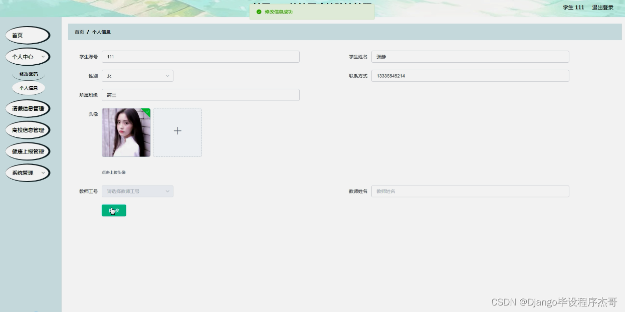Viewport: 625px width, 312px height.
Task: Focus the 教师姓名 input field
Action: [x=470, y=191]
